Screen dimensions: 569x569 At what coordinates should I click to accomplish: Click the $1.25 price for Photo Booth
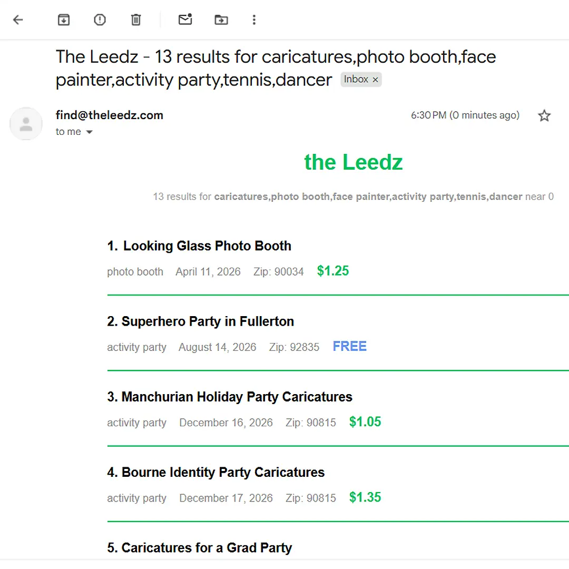tap(333, 271)
